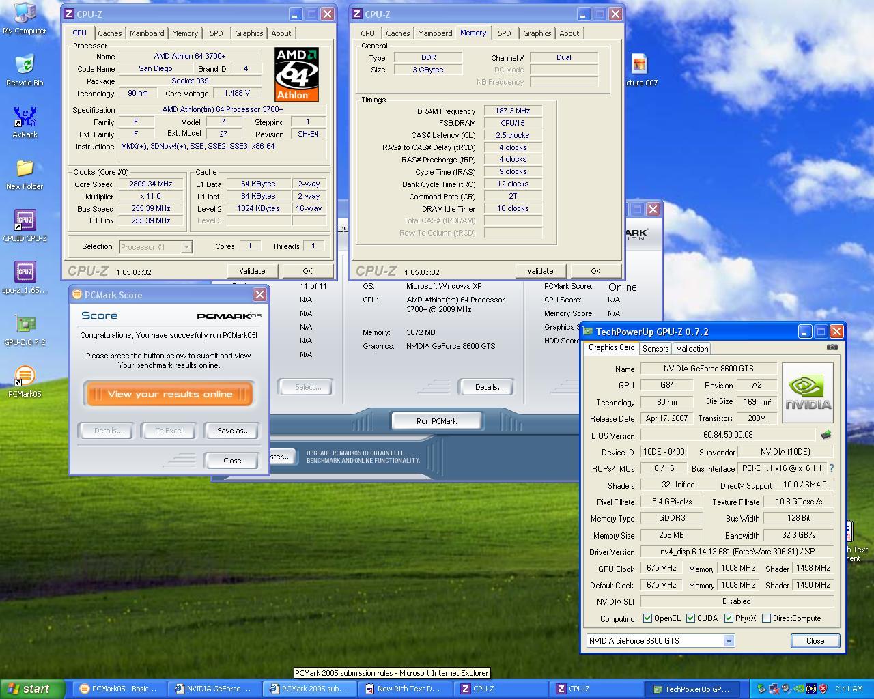Click the AMD Athlon 64 logo in CPU-Z

tap(296, 74)
